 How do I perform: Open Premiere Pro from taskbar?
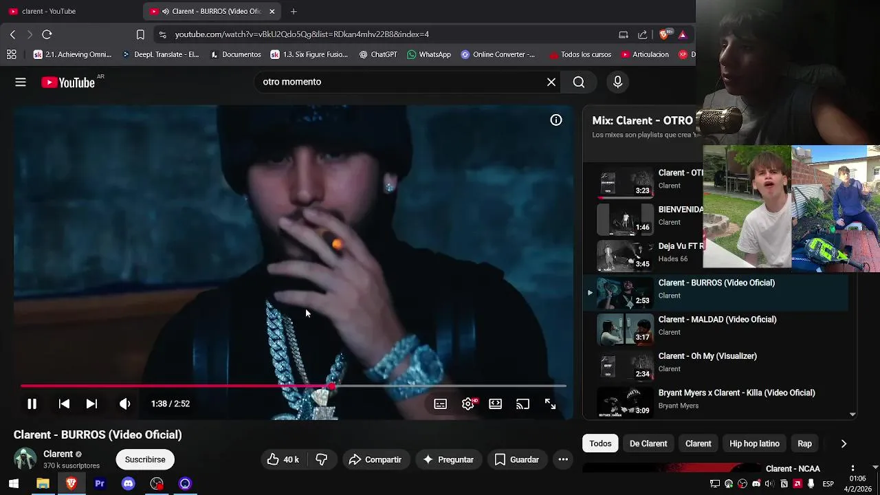[x=100, y=484]
